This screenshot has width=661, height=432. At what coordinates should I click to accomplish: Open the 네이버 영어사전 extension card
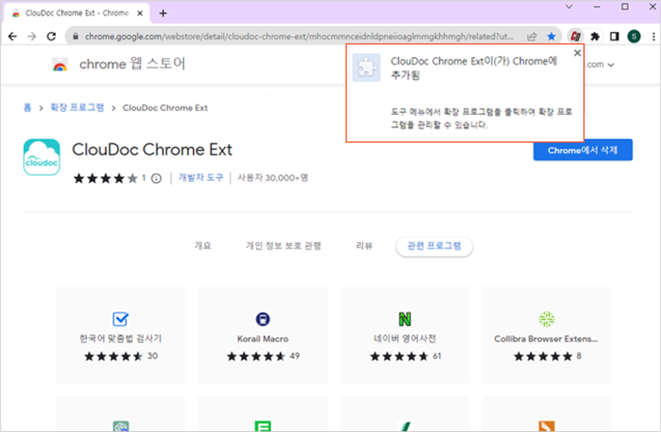(405, 336)
